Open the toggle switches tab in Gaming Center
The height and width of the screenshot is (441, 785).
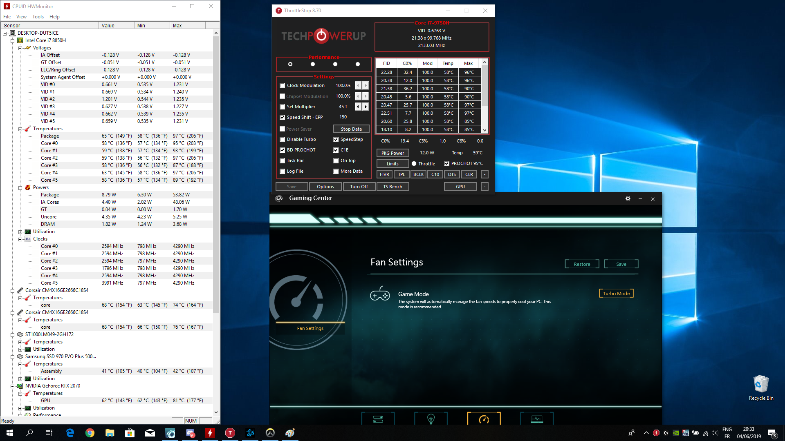pyautogui.click(x=378, y=419)
